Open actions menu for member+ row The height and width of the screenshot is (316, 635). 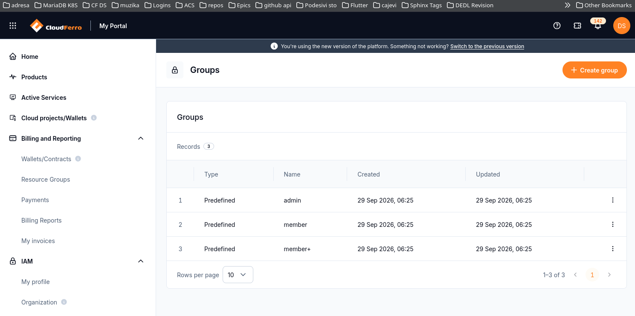pos(613,249)
